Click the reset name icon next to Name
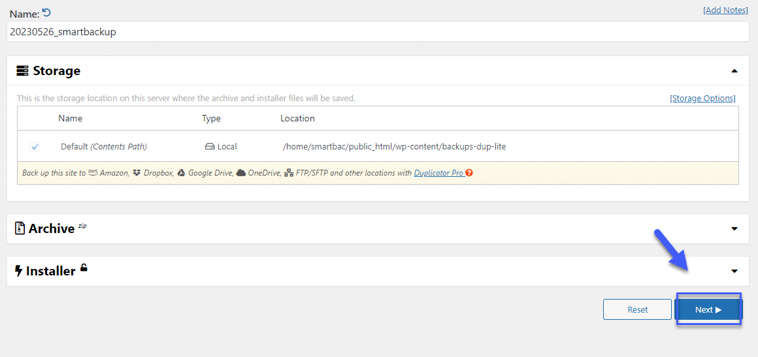 coord(46,12)
